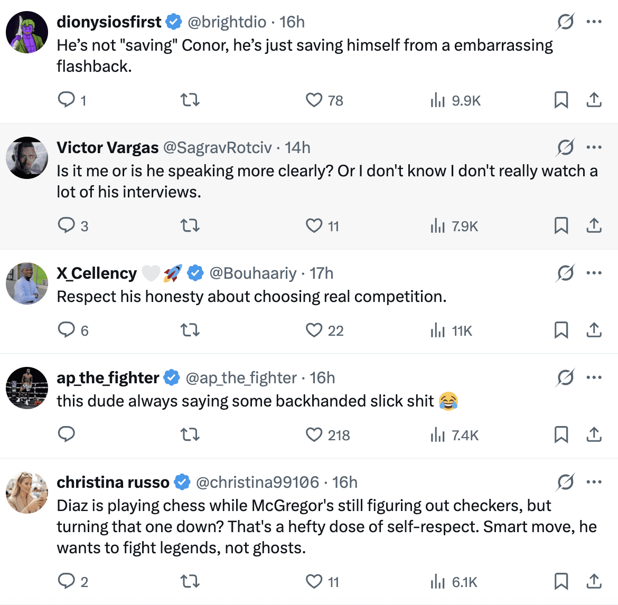Viewport: 618px width, 605px height.
Task: Share Victor Vargas's tweet
Action: [594, 226]
